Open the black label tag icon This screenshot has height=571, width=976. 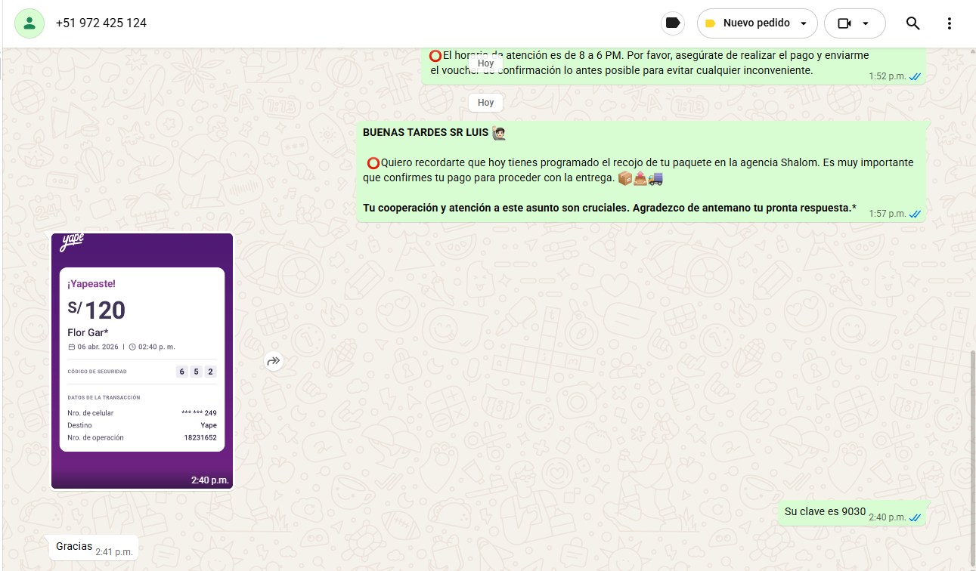672,23
